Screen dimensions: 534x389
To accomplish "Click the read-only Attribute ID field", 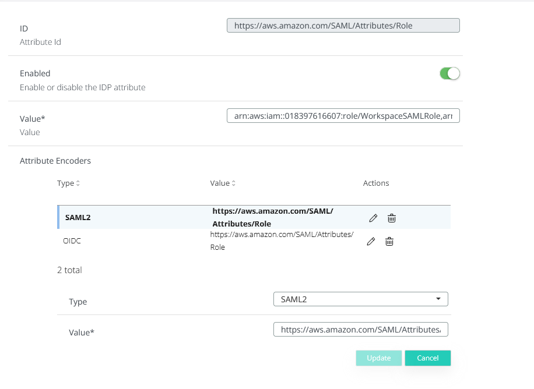I will [343, 26].
